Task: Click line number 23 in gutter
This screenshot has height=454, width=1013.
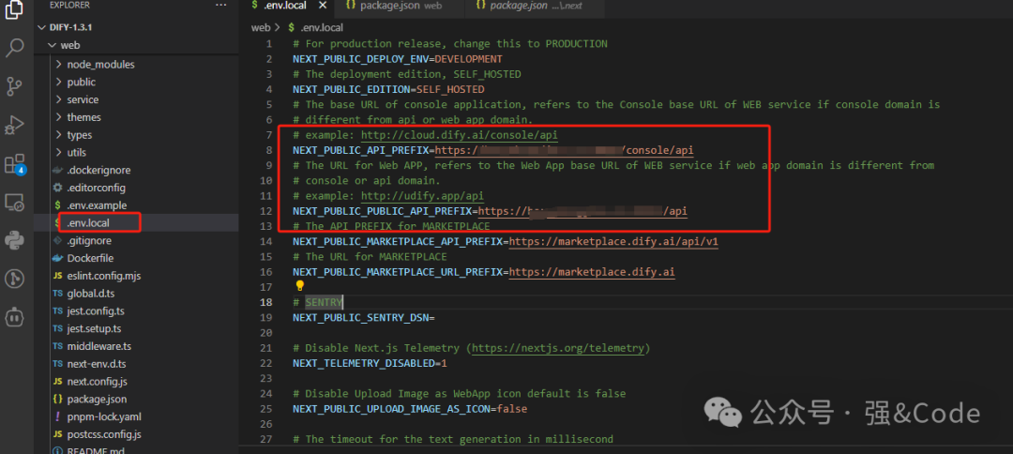Action: pos(266,378)
